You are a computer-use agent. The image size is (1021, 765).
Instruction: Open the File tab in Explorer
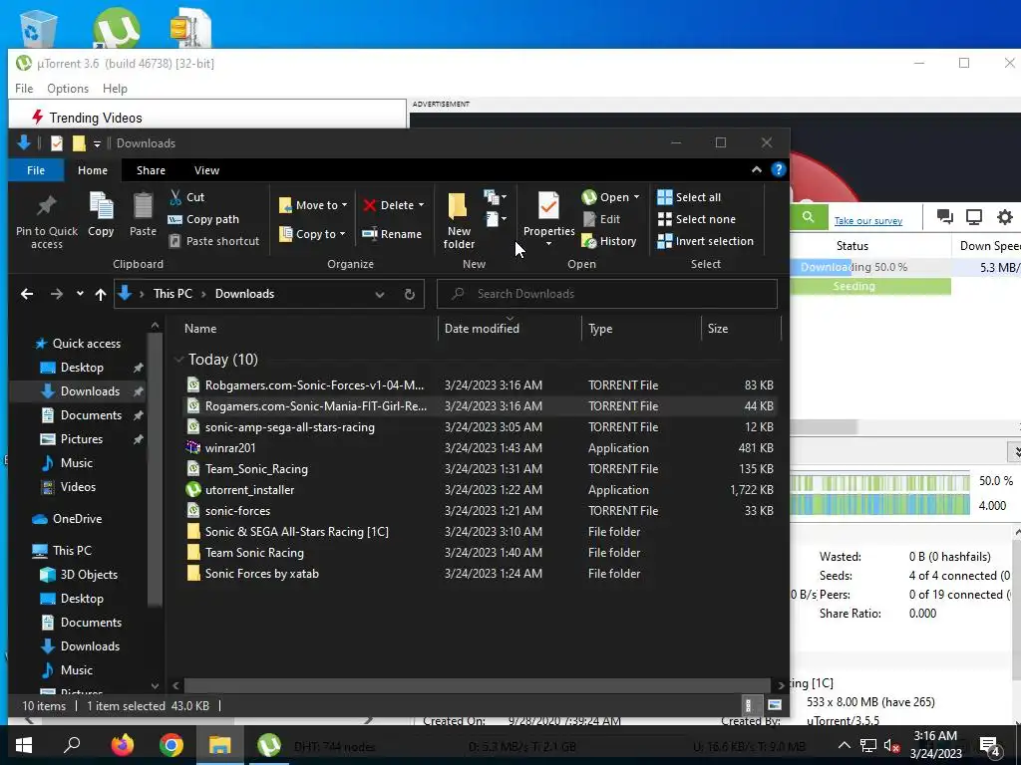[x=36, y=170]
